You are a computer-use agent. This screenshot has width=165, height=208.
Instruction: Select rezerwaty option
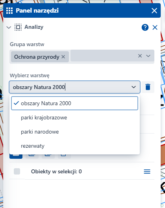(x=74, y=146)
